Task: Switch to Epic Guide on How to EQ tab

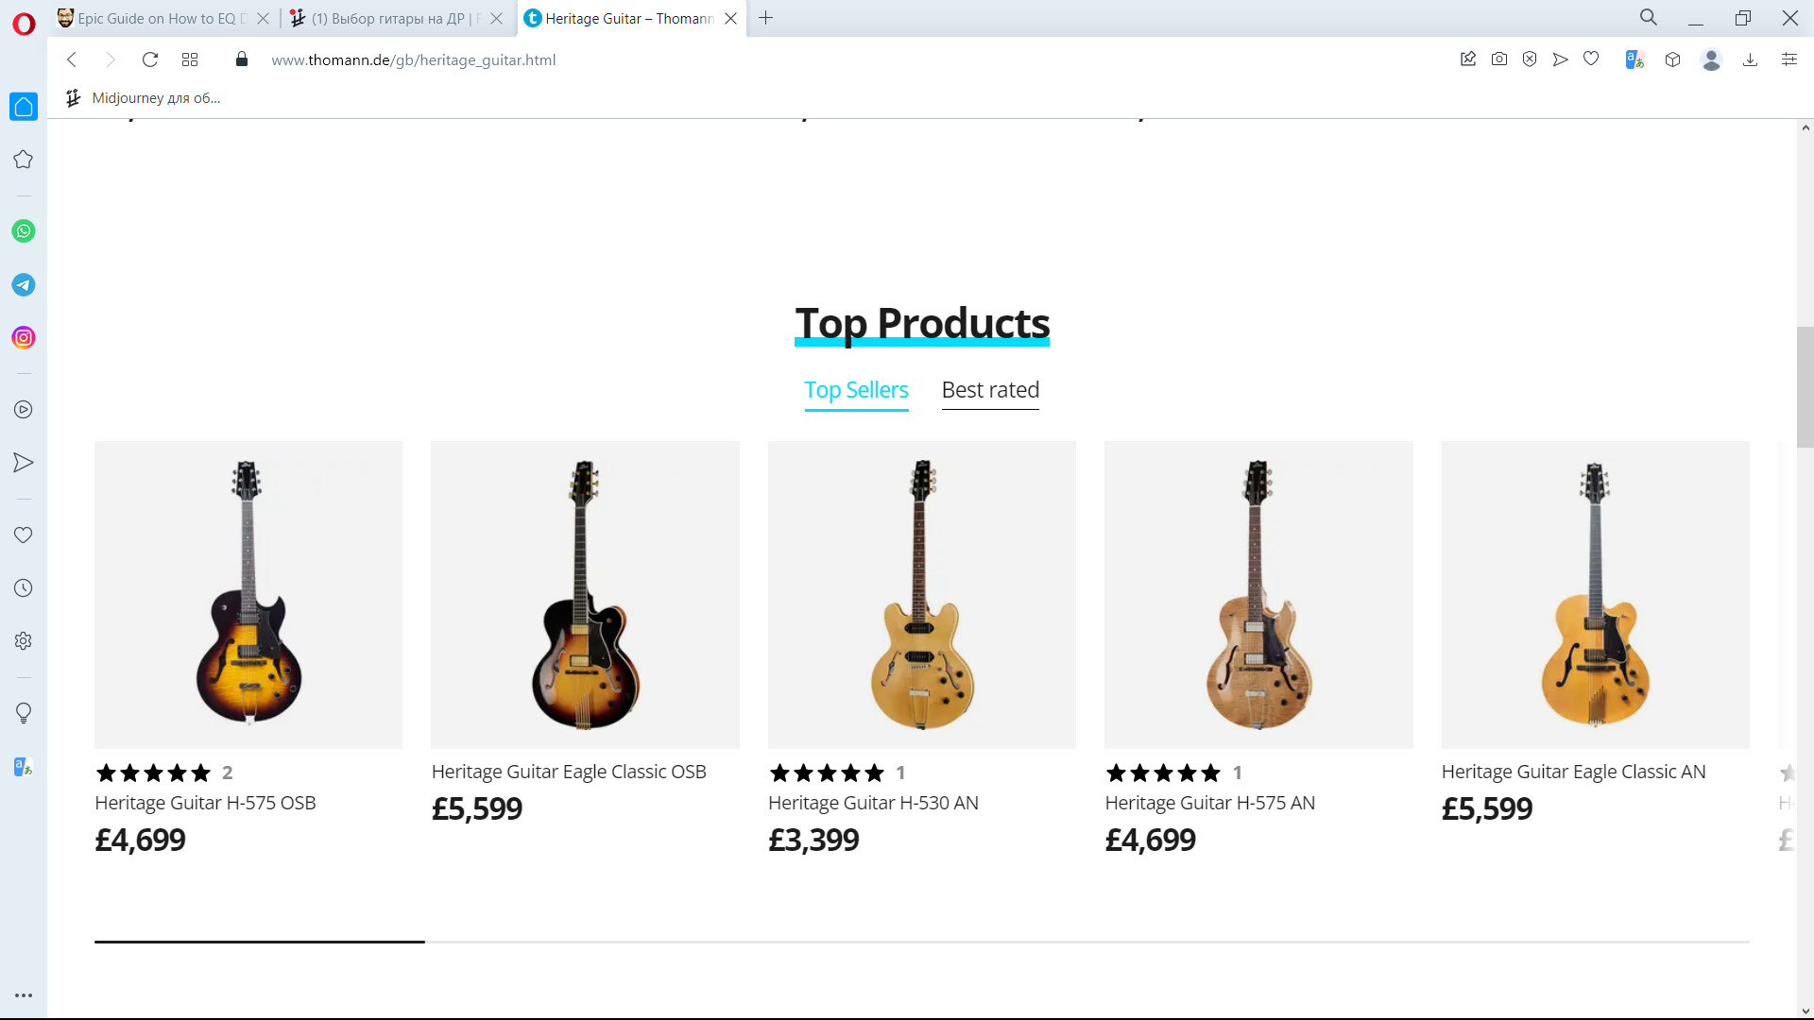Action: [158, 18]
